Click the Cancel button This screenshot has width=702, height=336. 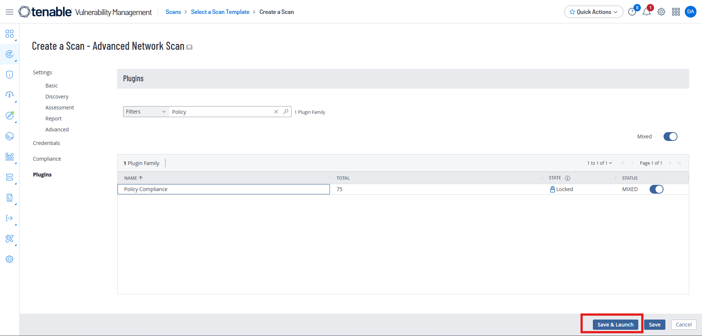tap(683, 325)
